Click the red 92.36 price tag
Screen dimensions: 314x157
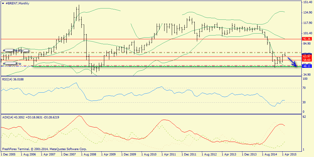point(307,39)
